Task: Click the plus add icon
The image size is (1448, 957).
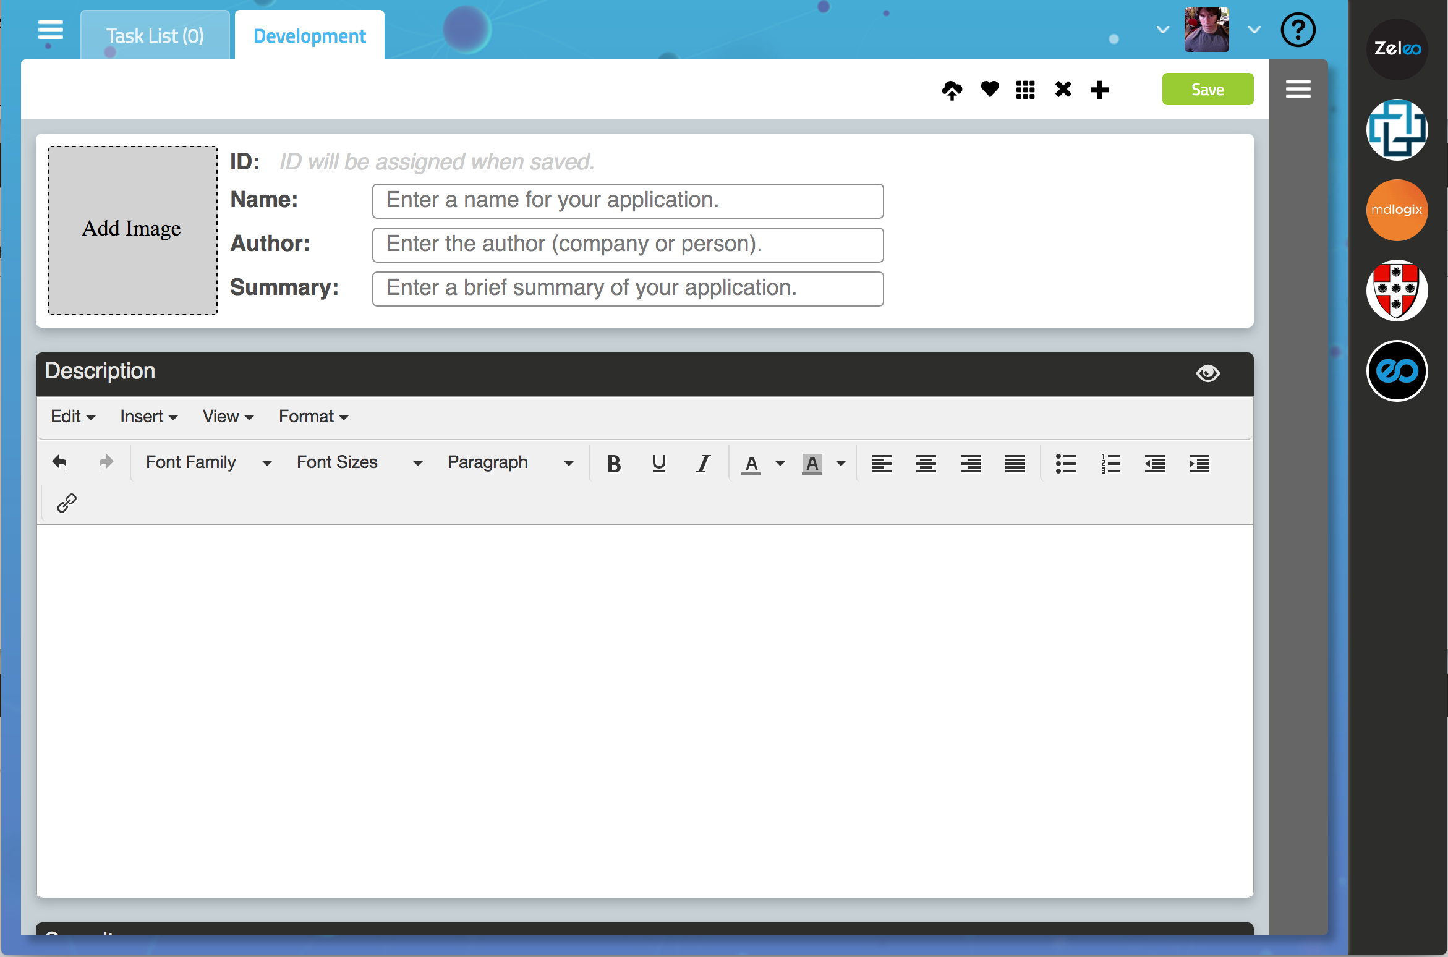Action: [x=1099, y=90]
